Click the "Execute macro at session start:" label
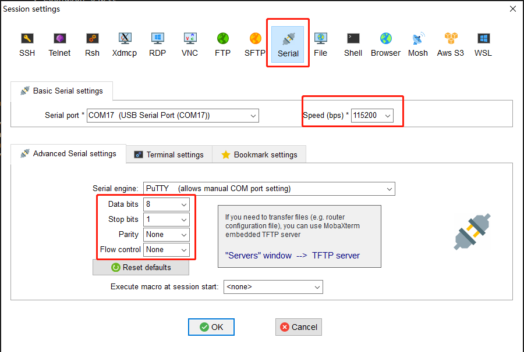 (164, 287)
